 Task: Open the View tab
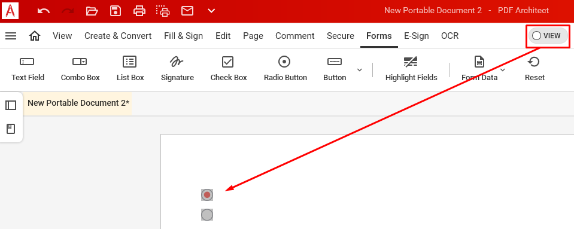[x=62, y=36]
